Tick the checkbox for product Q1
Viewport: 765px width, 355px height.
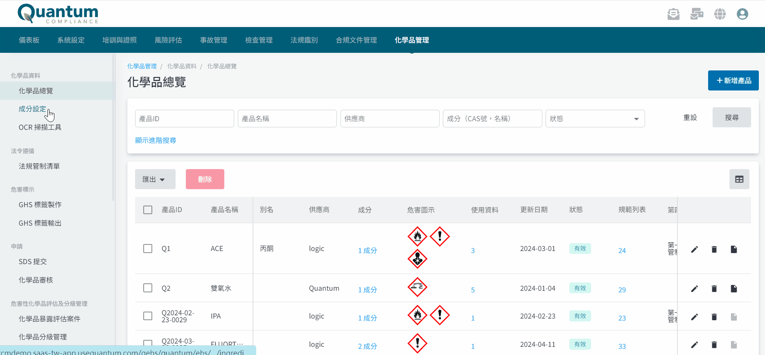click(148, 249)
